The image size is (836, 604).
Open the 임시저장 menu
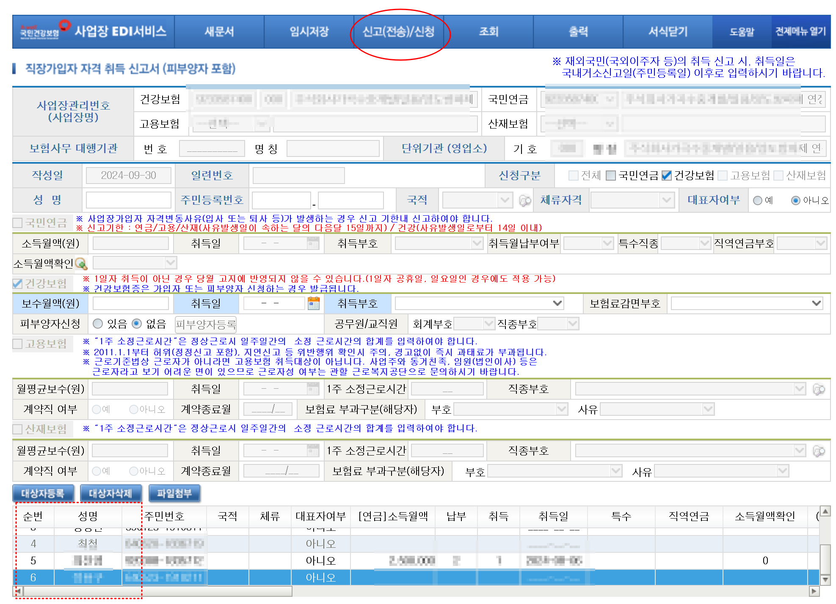pyautogui.click(x=309, y=32)
